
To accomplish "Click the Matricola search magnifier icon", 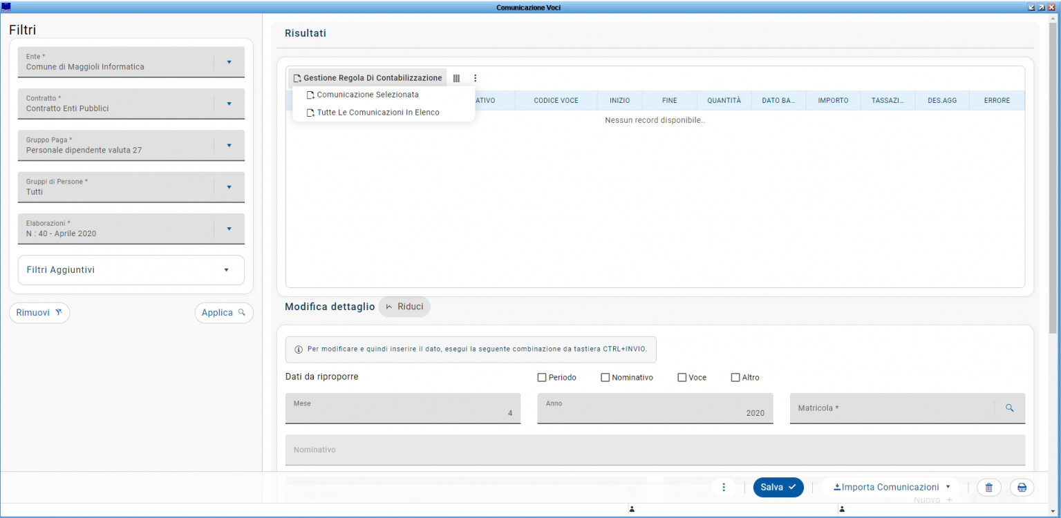I will [x=1009, y=408].
